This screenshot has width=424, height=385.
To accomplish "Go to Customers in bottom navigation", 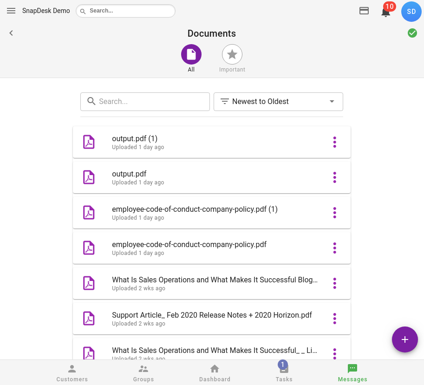I will (72, 373).
